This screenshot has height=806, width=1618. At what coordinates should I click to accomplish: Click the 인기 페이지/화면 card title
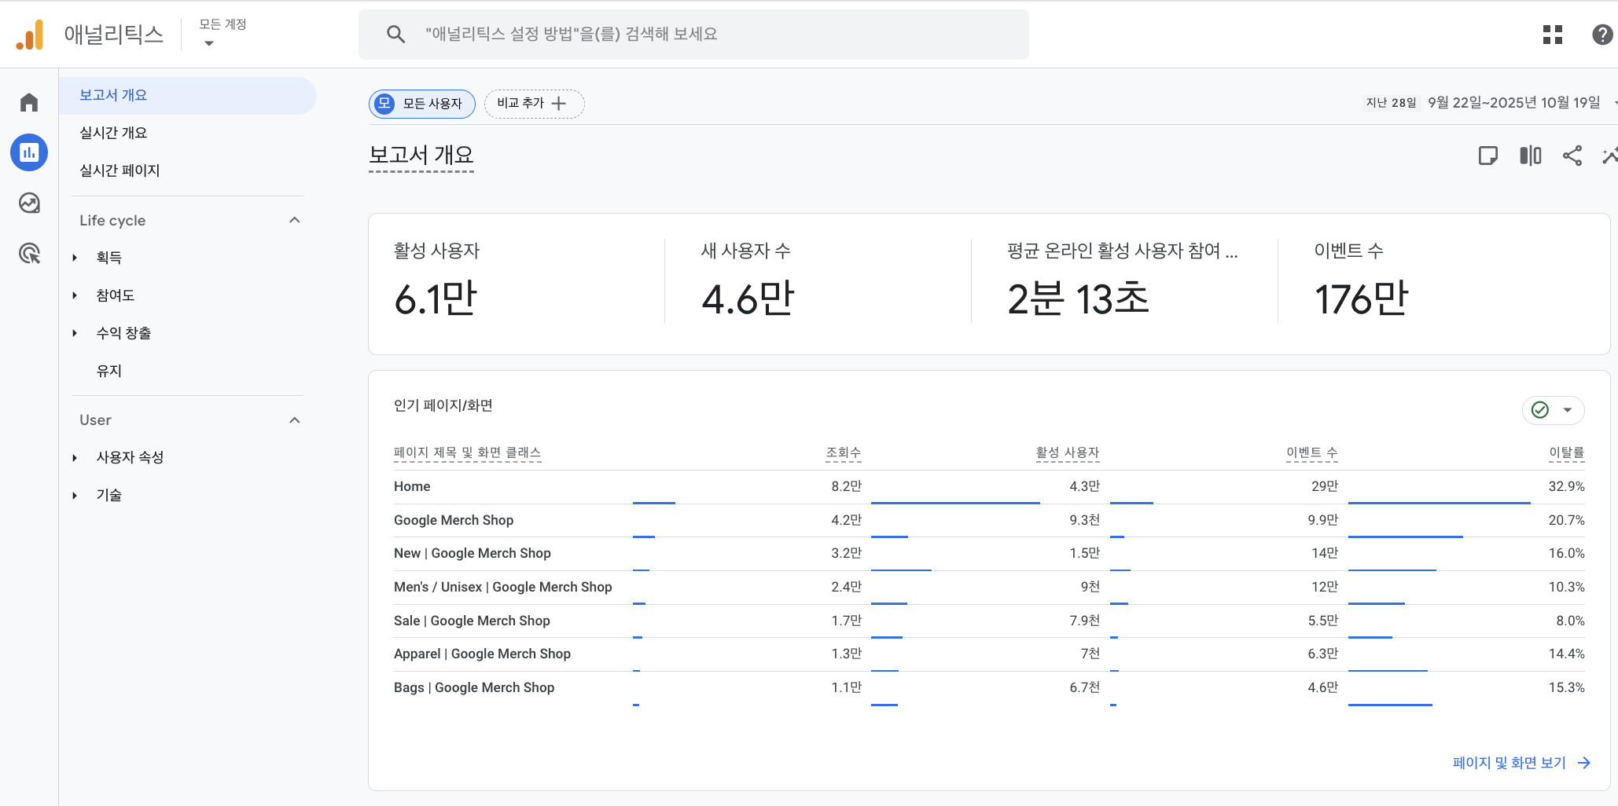443,405
